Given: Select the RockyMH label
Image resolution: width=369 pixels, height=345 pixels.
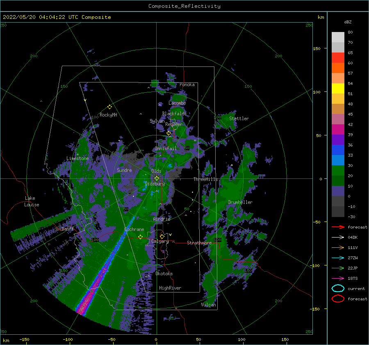Looking at the screenshot, I should [108, 115].
